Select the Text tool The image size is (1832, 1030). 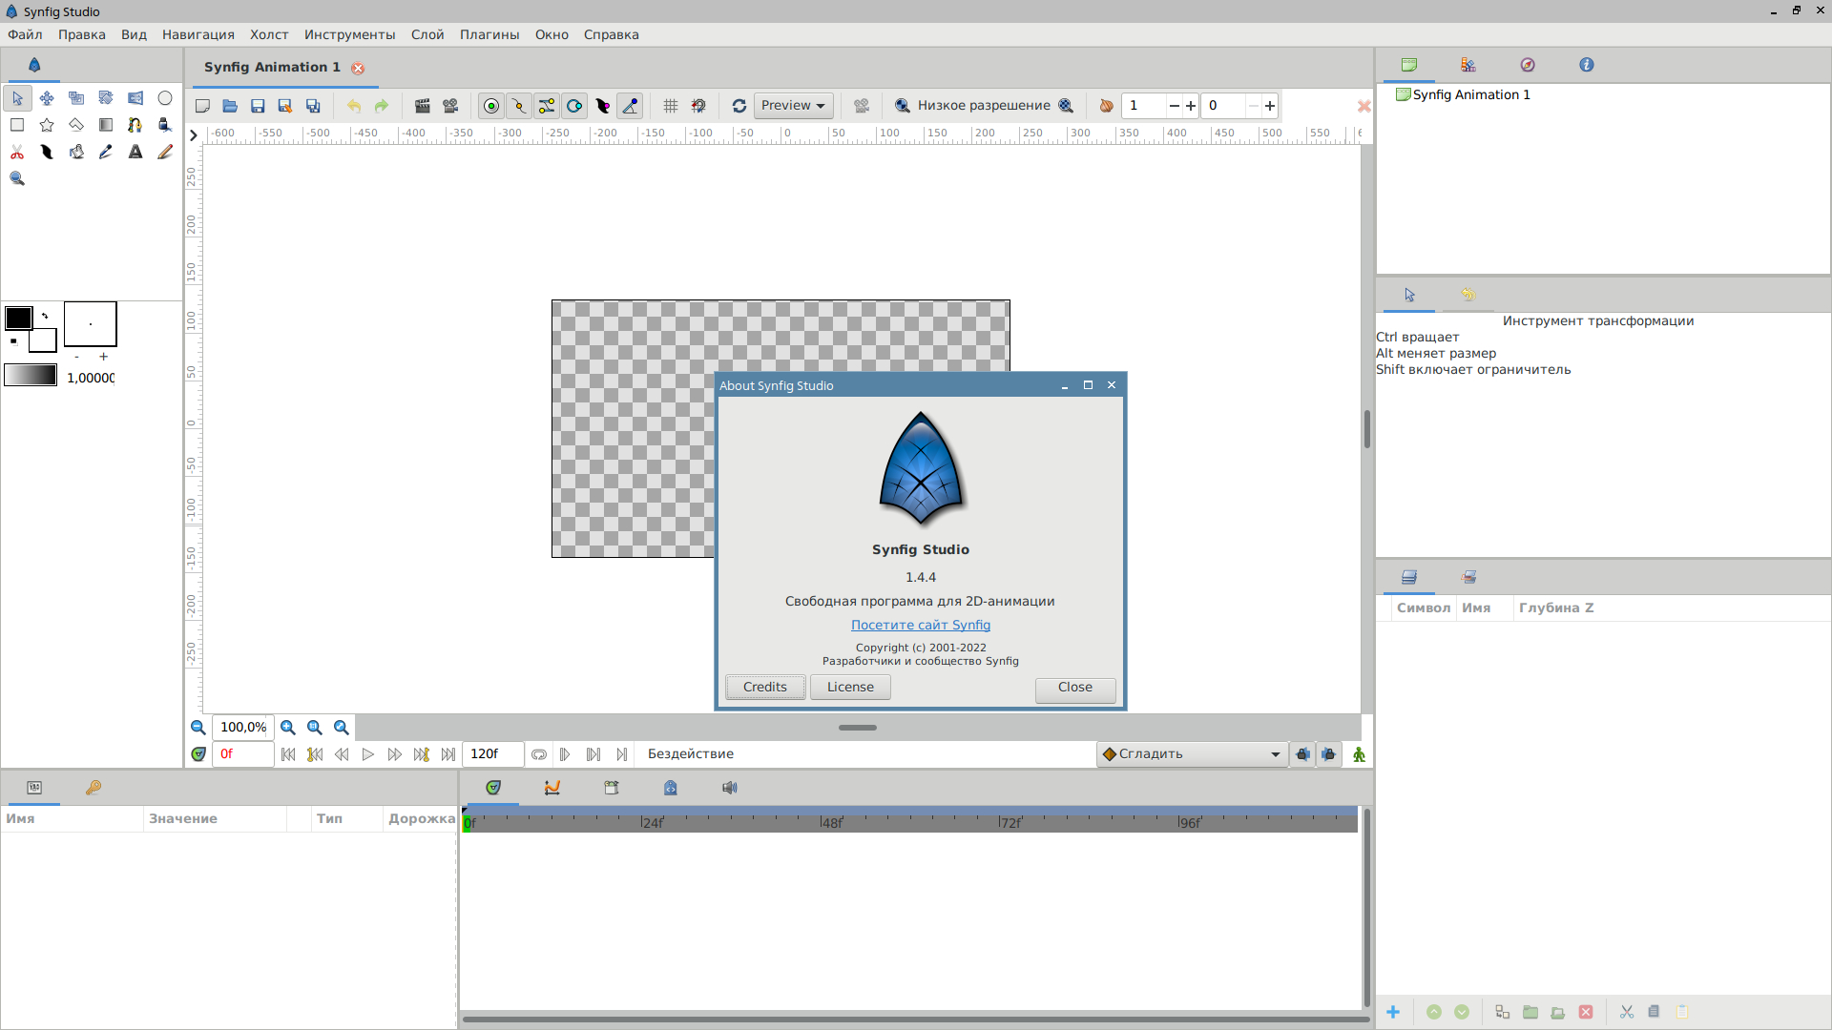135,152
